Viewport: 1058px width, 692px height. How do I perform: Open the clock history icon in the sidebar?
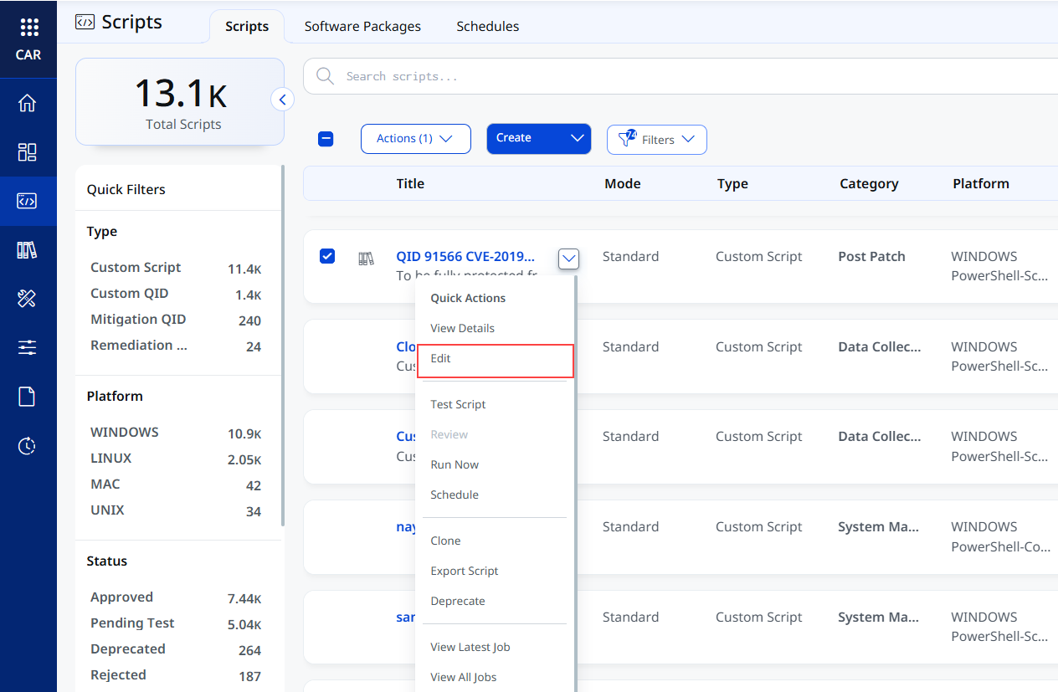pyautogui.click(x=28, y=446)
